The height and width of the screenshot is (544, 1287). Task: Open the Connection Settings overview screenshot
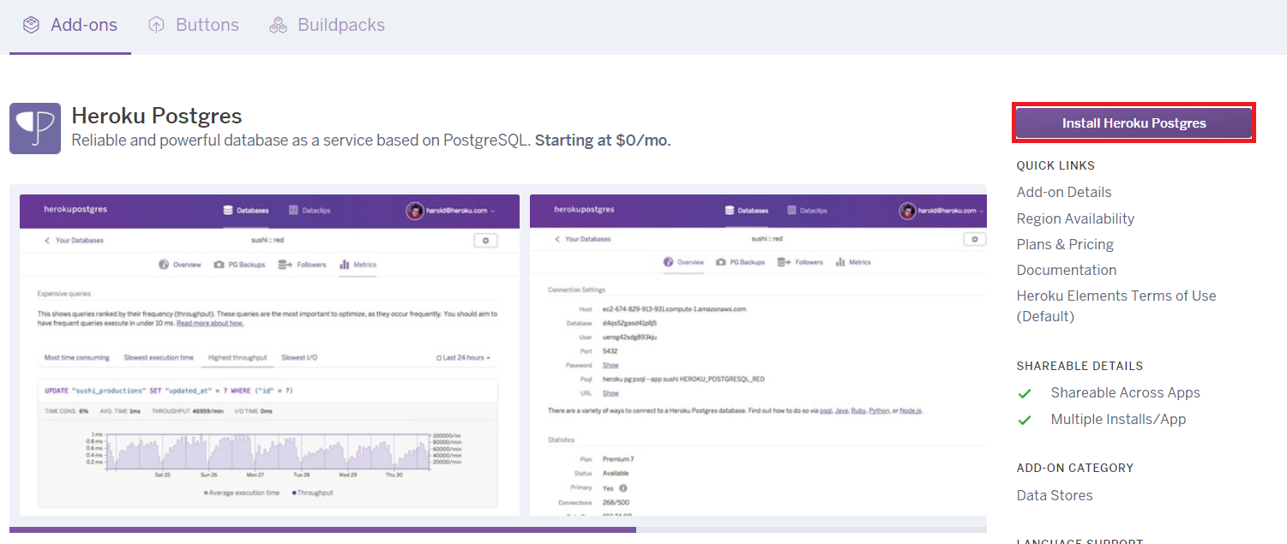point(758,356)
